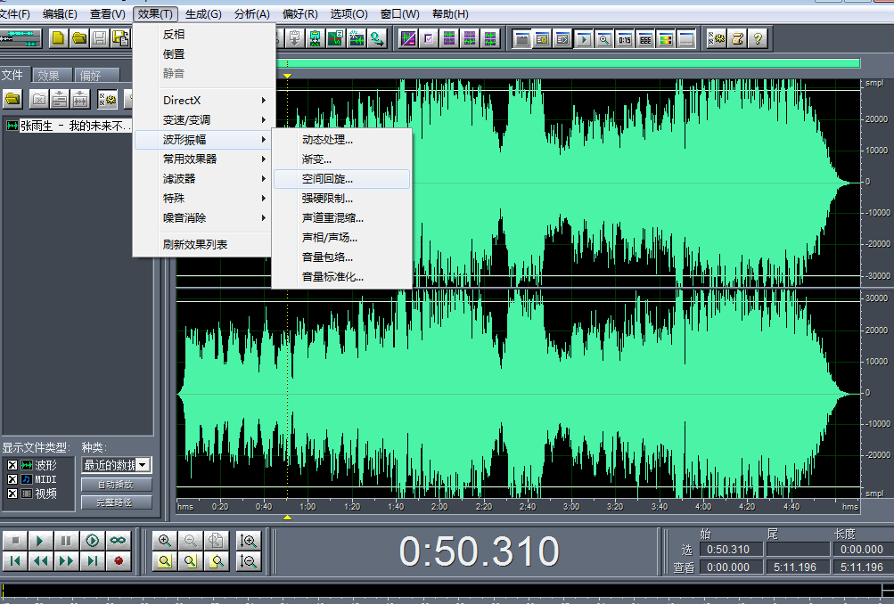
Task: Click the green overview bar above waveform
Action: [568, 63]
